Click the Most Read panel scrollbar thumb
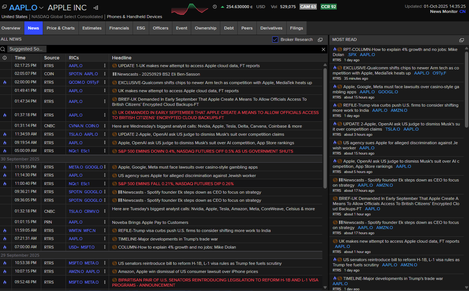This screenshot has width=469, height=291. (x=466, y=90)
